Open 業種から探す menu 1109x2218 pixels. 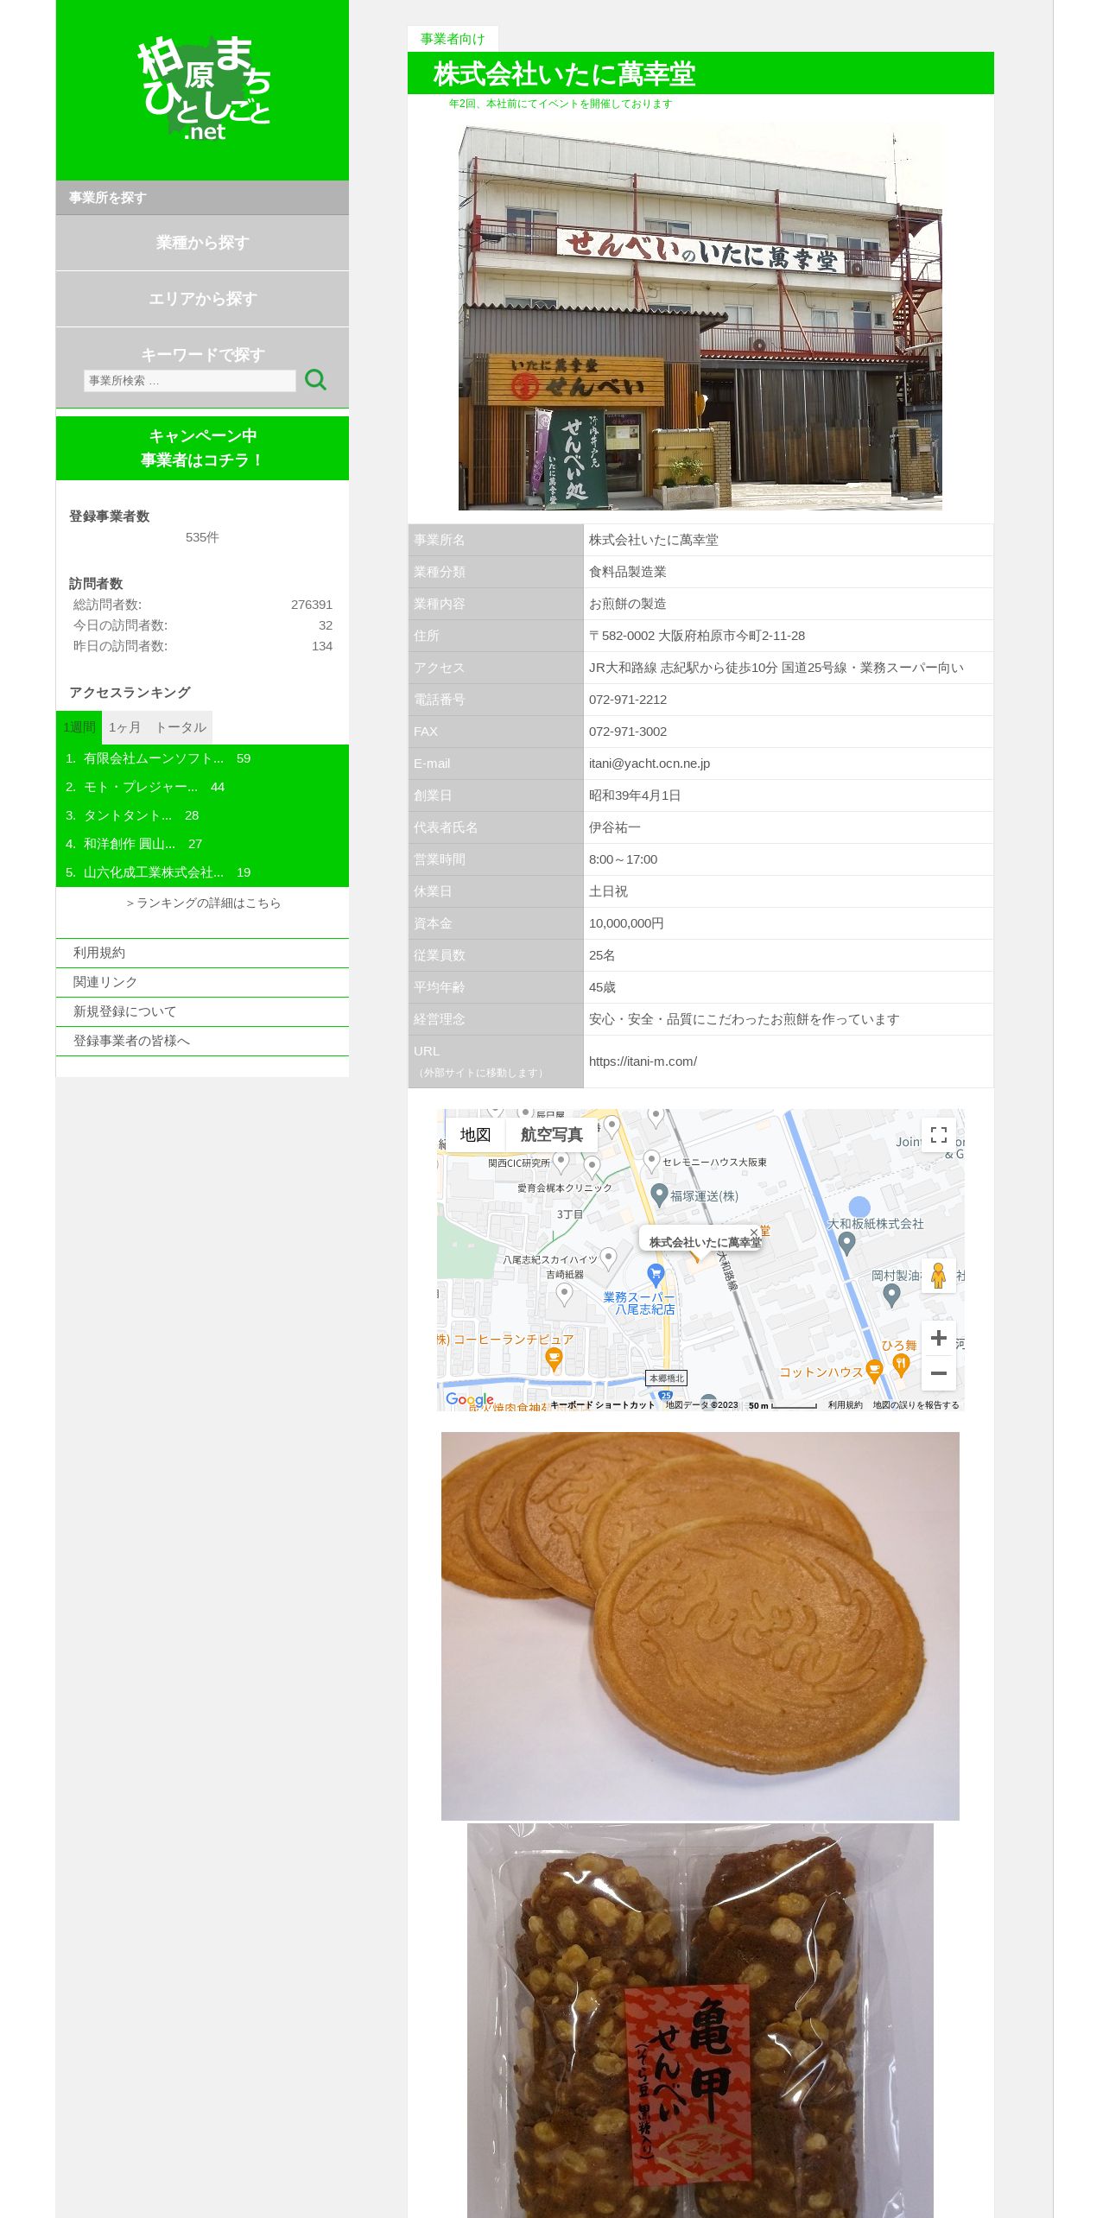coord(202,243)
